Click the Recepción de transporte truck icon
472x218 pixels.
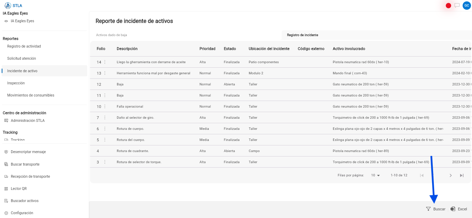tap(6, 177)
